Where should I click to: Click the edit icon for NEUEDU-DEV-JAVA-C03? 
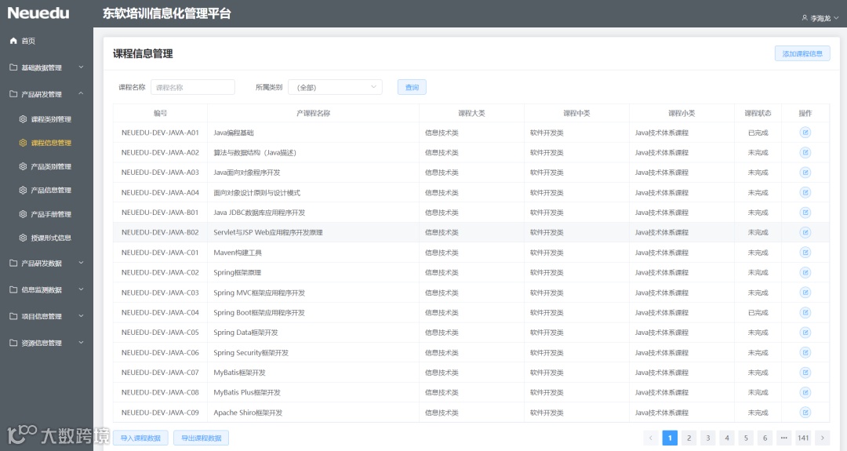(x=805, y=293)
